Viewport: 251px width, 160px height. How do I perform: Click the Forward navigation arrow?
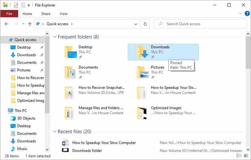(16, 24)
